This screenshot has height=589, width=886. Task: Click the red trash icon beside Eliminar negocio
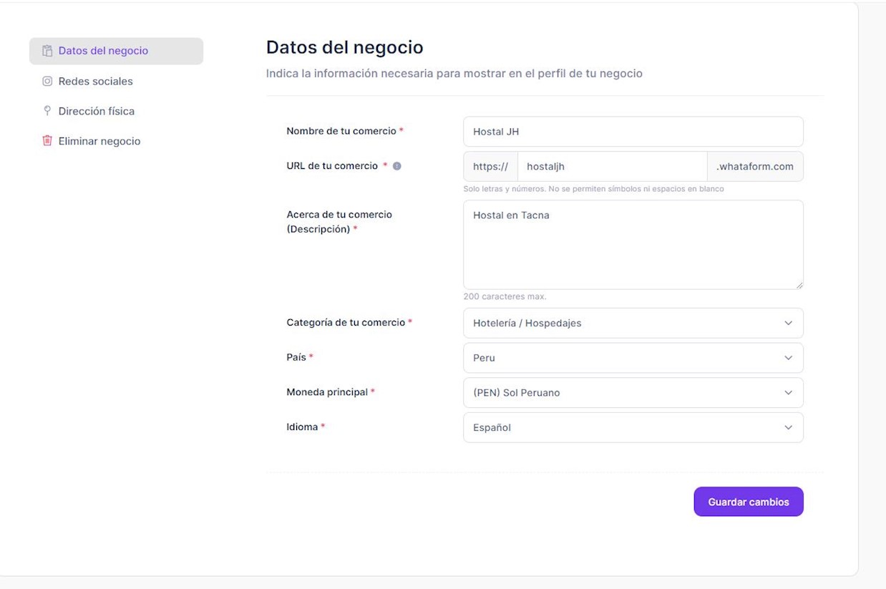[47, 141]
